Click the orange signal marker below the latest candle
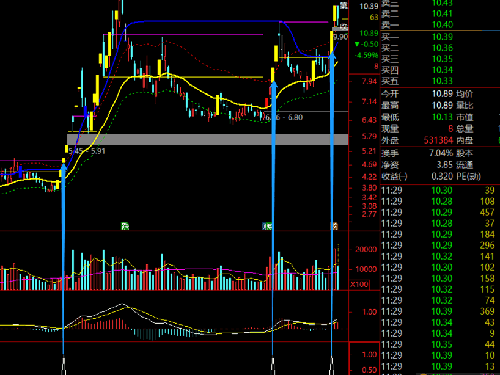This screenshot has width=500, height=375. coord(334,226)
